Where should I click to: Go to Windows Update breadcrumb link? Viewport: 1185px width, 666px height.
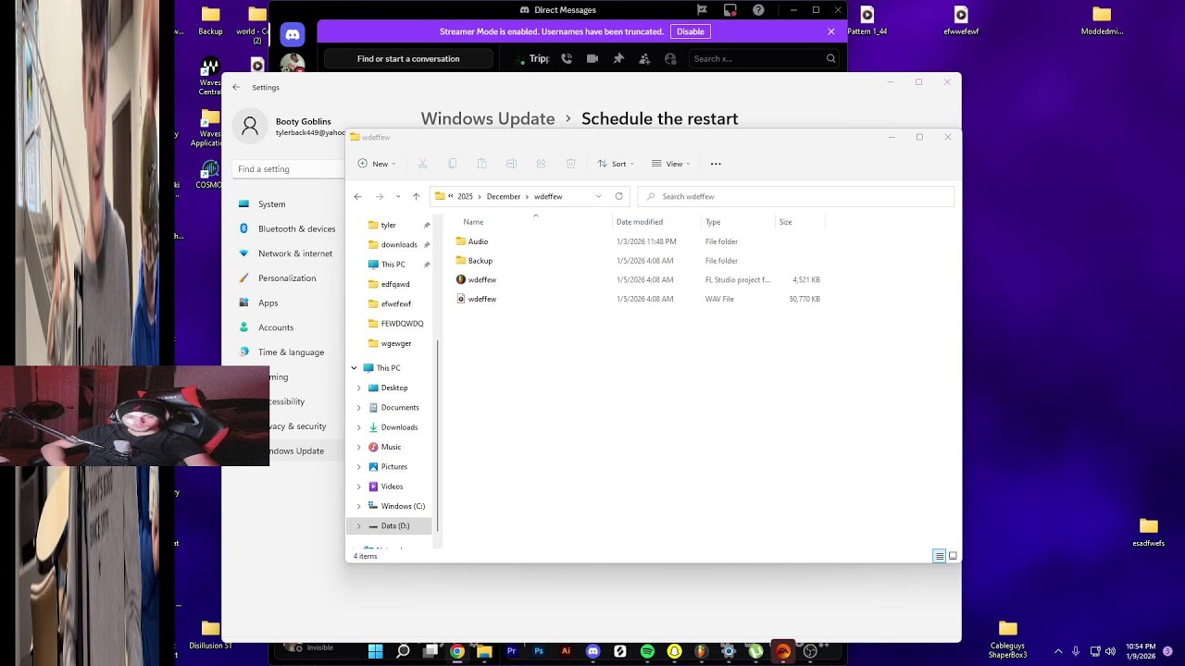(x=488, y=118)
